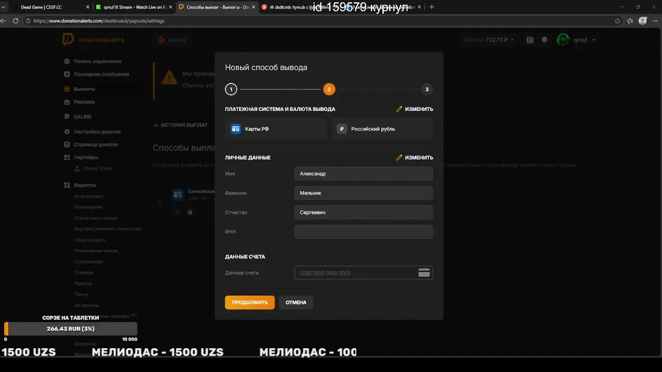Image resolution: width=662 pixels, height=372 pixels.
Task: Click the gear icon under Банковская card
Action: point(190,212)
